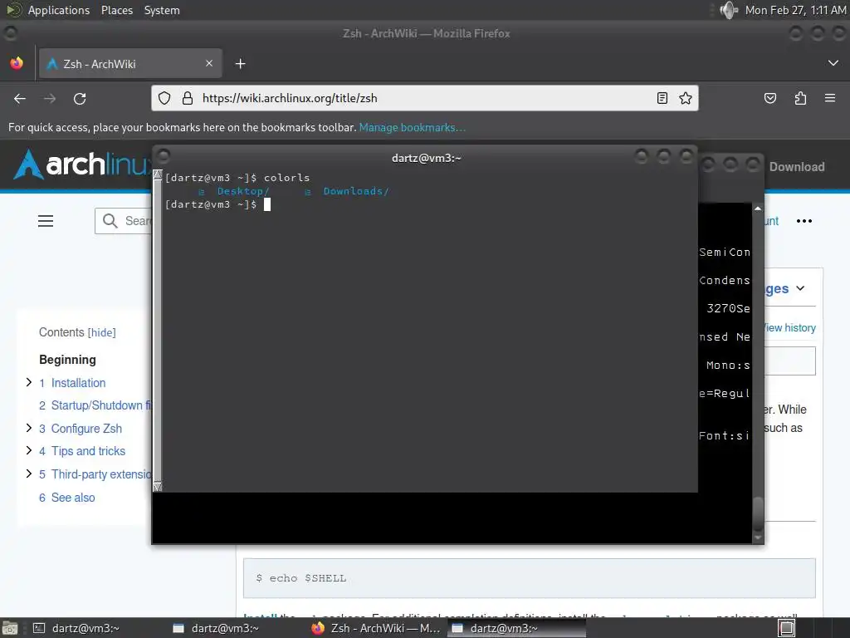Viewport: 850px width, 638px height.
Task: Open the System menu
Action: point(162,10)
